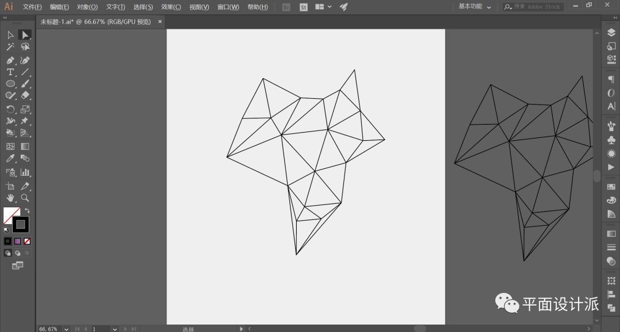Image resolution: width=620 pixels, height=332 pixels.
Task: Open the 效果(C) menu
Action: click(171, 7)
